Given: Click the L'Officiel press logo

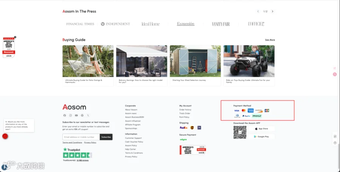Looking at the screenshot, I should point(256,24).
